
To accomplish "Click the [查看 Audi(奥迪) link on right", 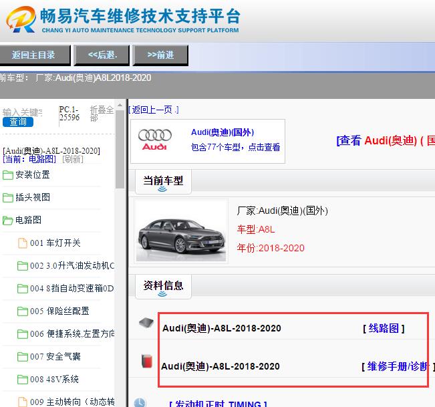I will tap(386, 140).
